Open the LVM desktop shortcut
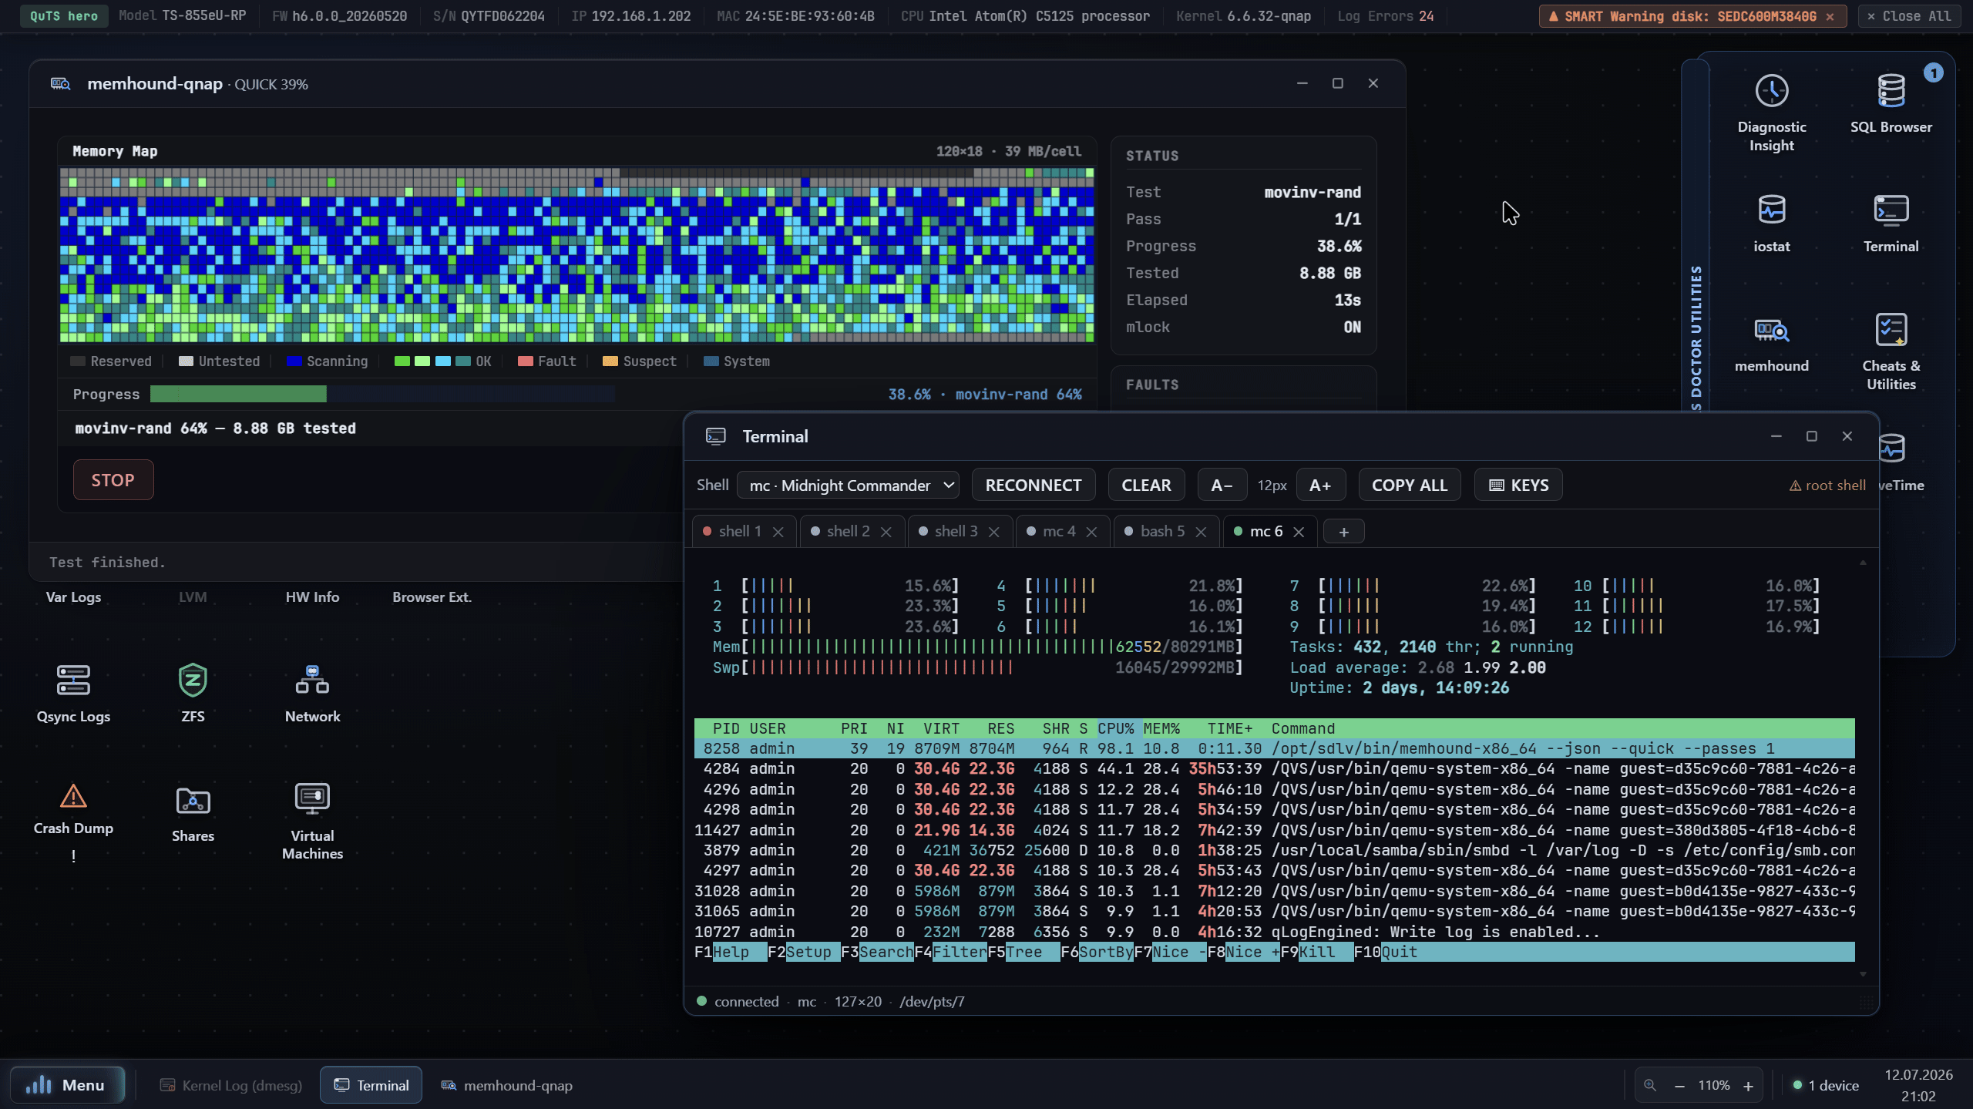1973x1109 pixels. click(x=193, y=597)
